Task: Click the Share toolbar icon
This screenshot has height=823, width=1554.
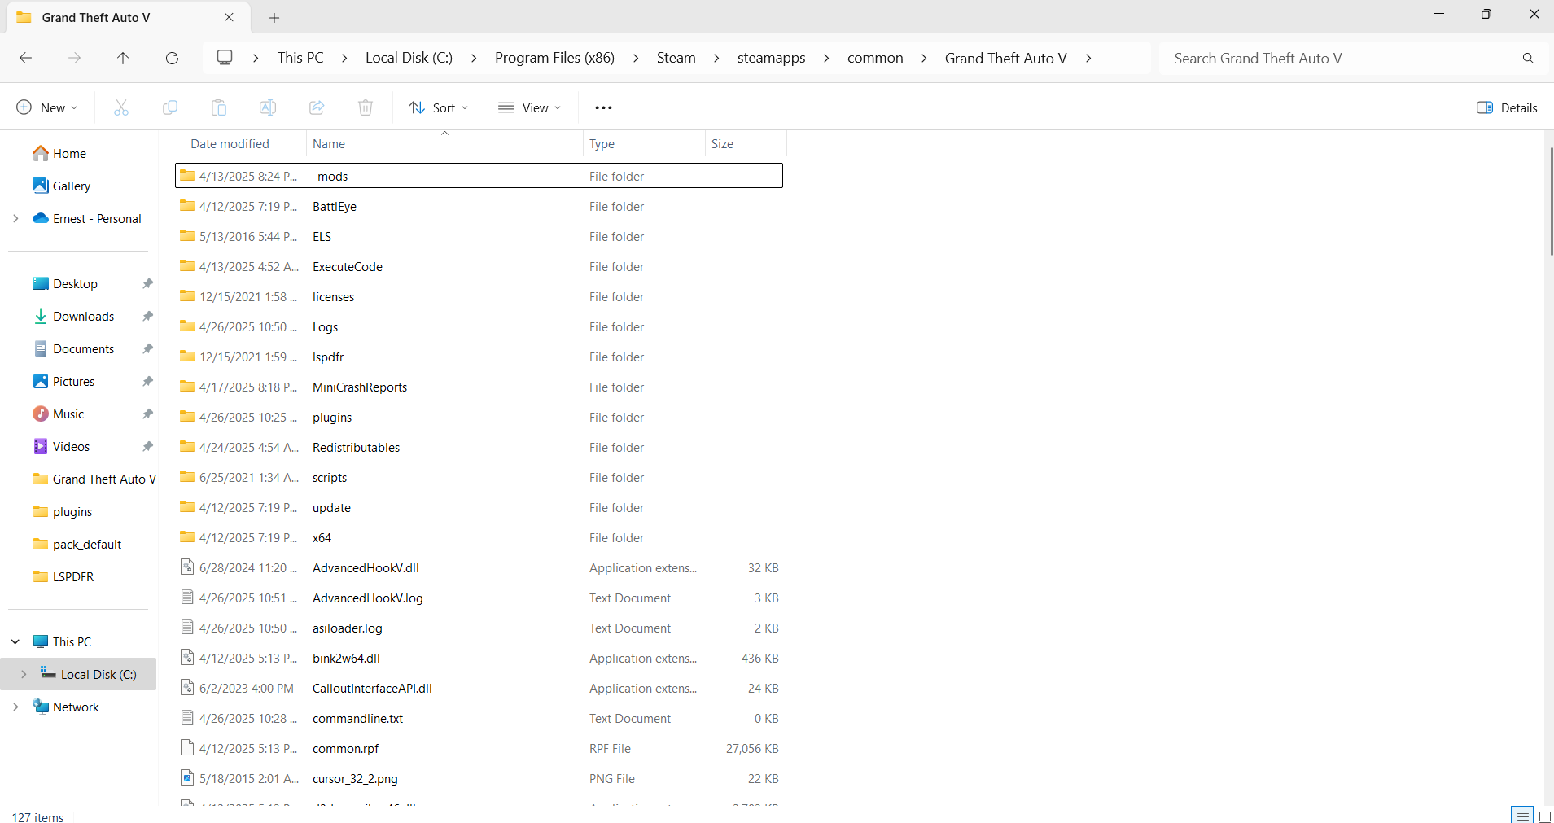Action: click(317, 107)
